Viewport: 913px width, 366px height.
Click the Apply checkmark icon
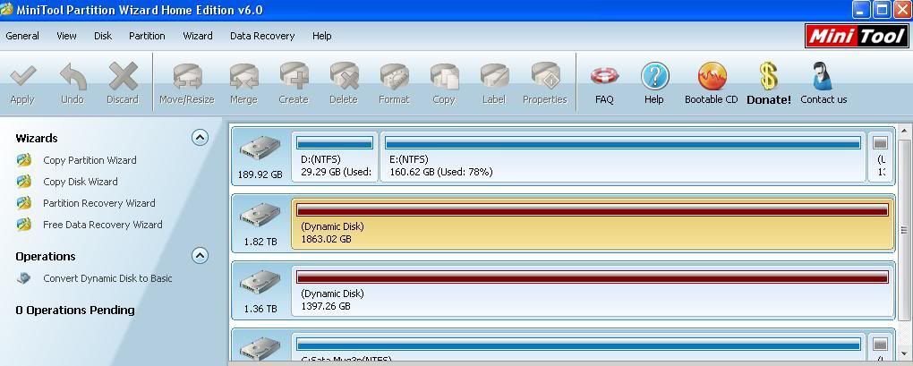(22, 76)
